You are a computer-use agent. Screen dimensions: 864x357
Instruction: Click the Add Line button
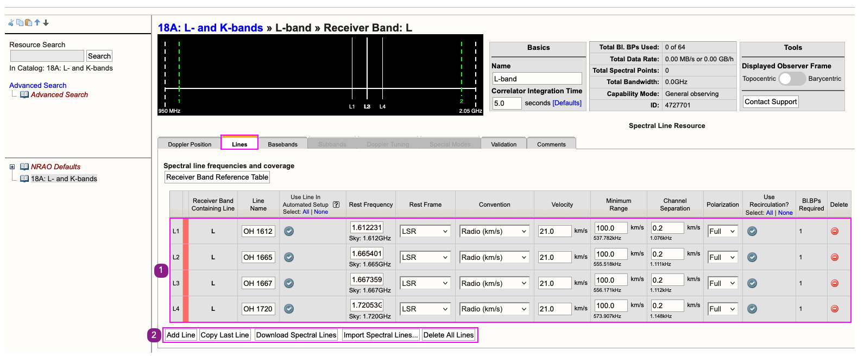(x=181, y=335)
